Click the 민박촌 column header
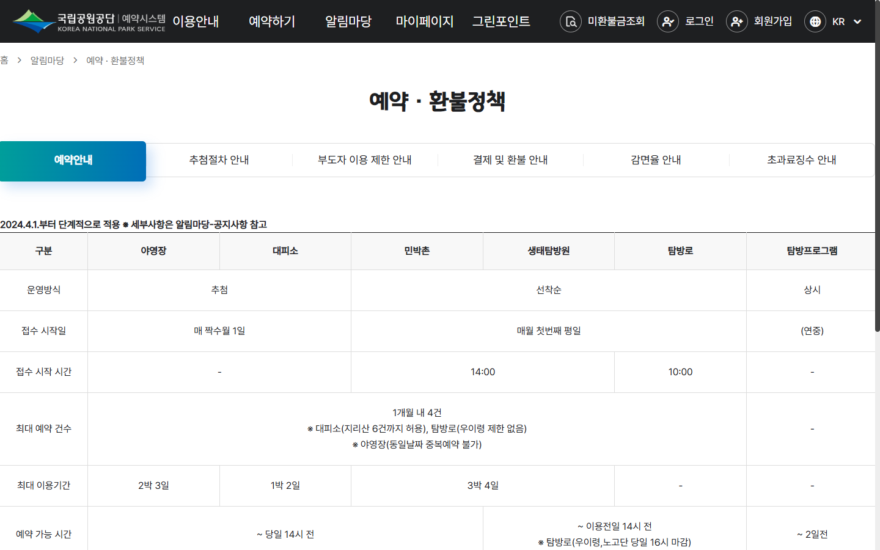880x550 pixels. coord(417,251)
